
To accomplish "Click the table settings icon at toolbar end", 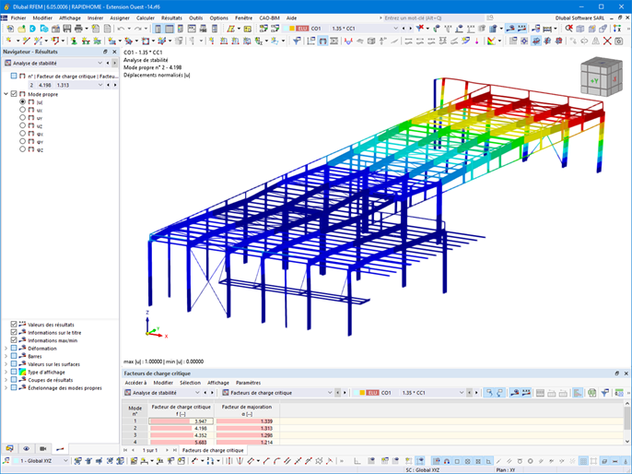I will 618,393.
